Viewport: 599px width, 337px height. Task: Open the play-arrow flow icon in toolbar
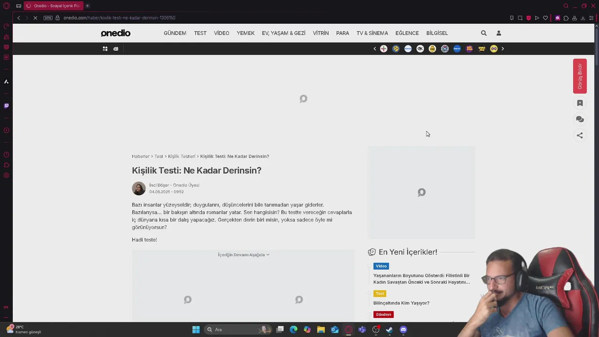(x=537, y=18)
